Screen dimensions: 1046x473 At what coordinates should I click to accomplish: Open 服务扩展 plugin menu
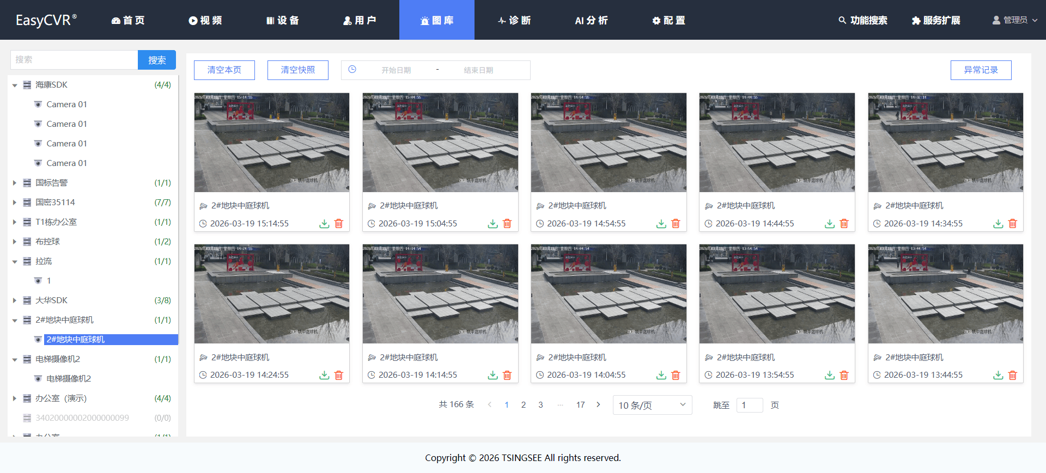936,20
